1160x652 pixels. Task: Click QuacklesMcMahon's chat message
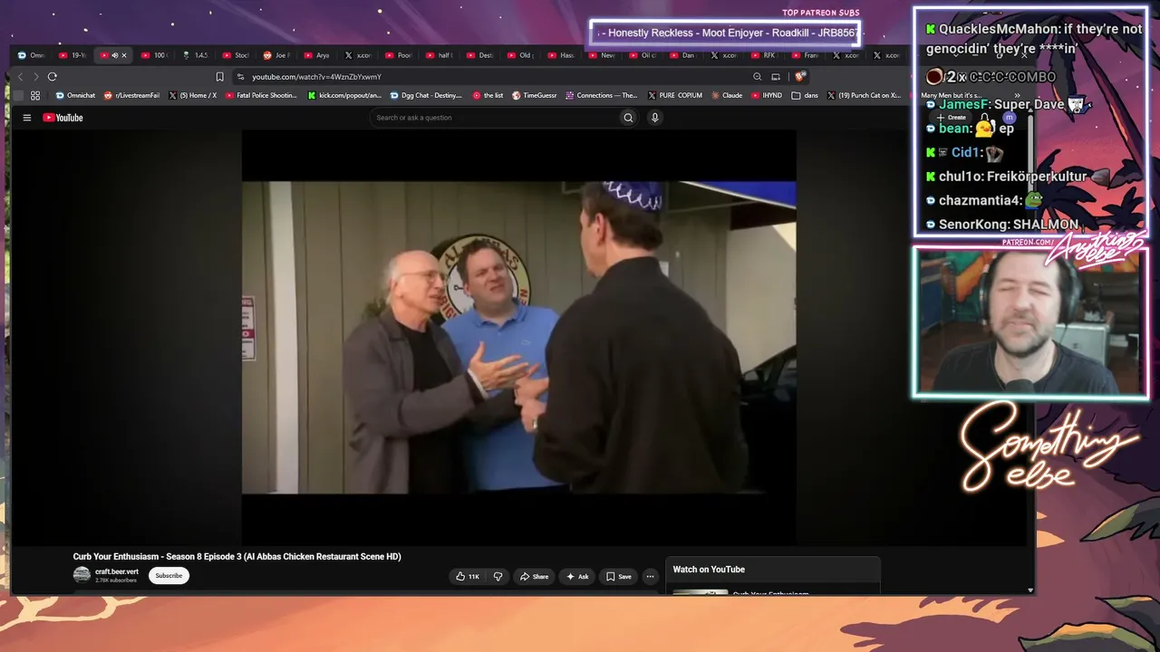pyautogui.click(x=1034, y=39)
